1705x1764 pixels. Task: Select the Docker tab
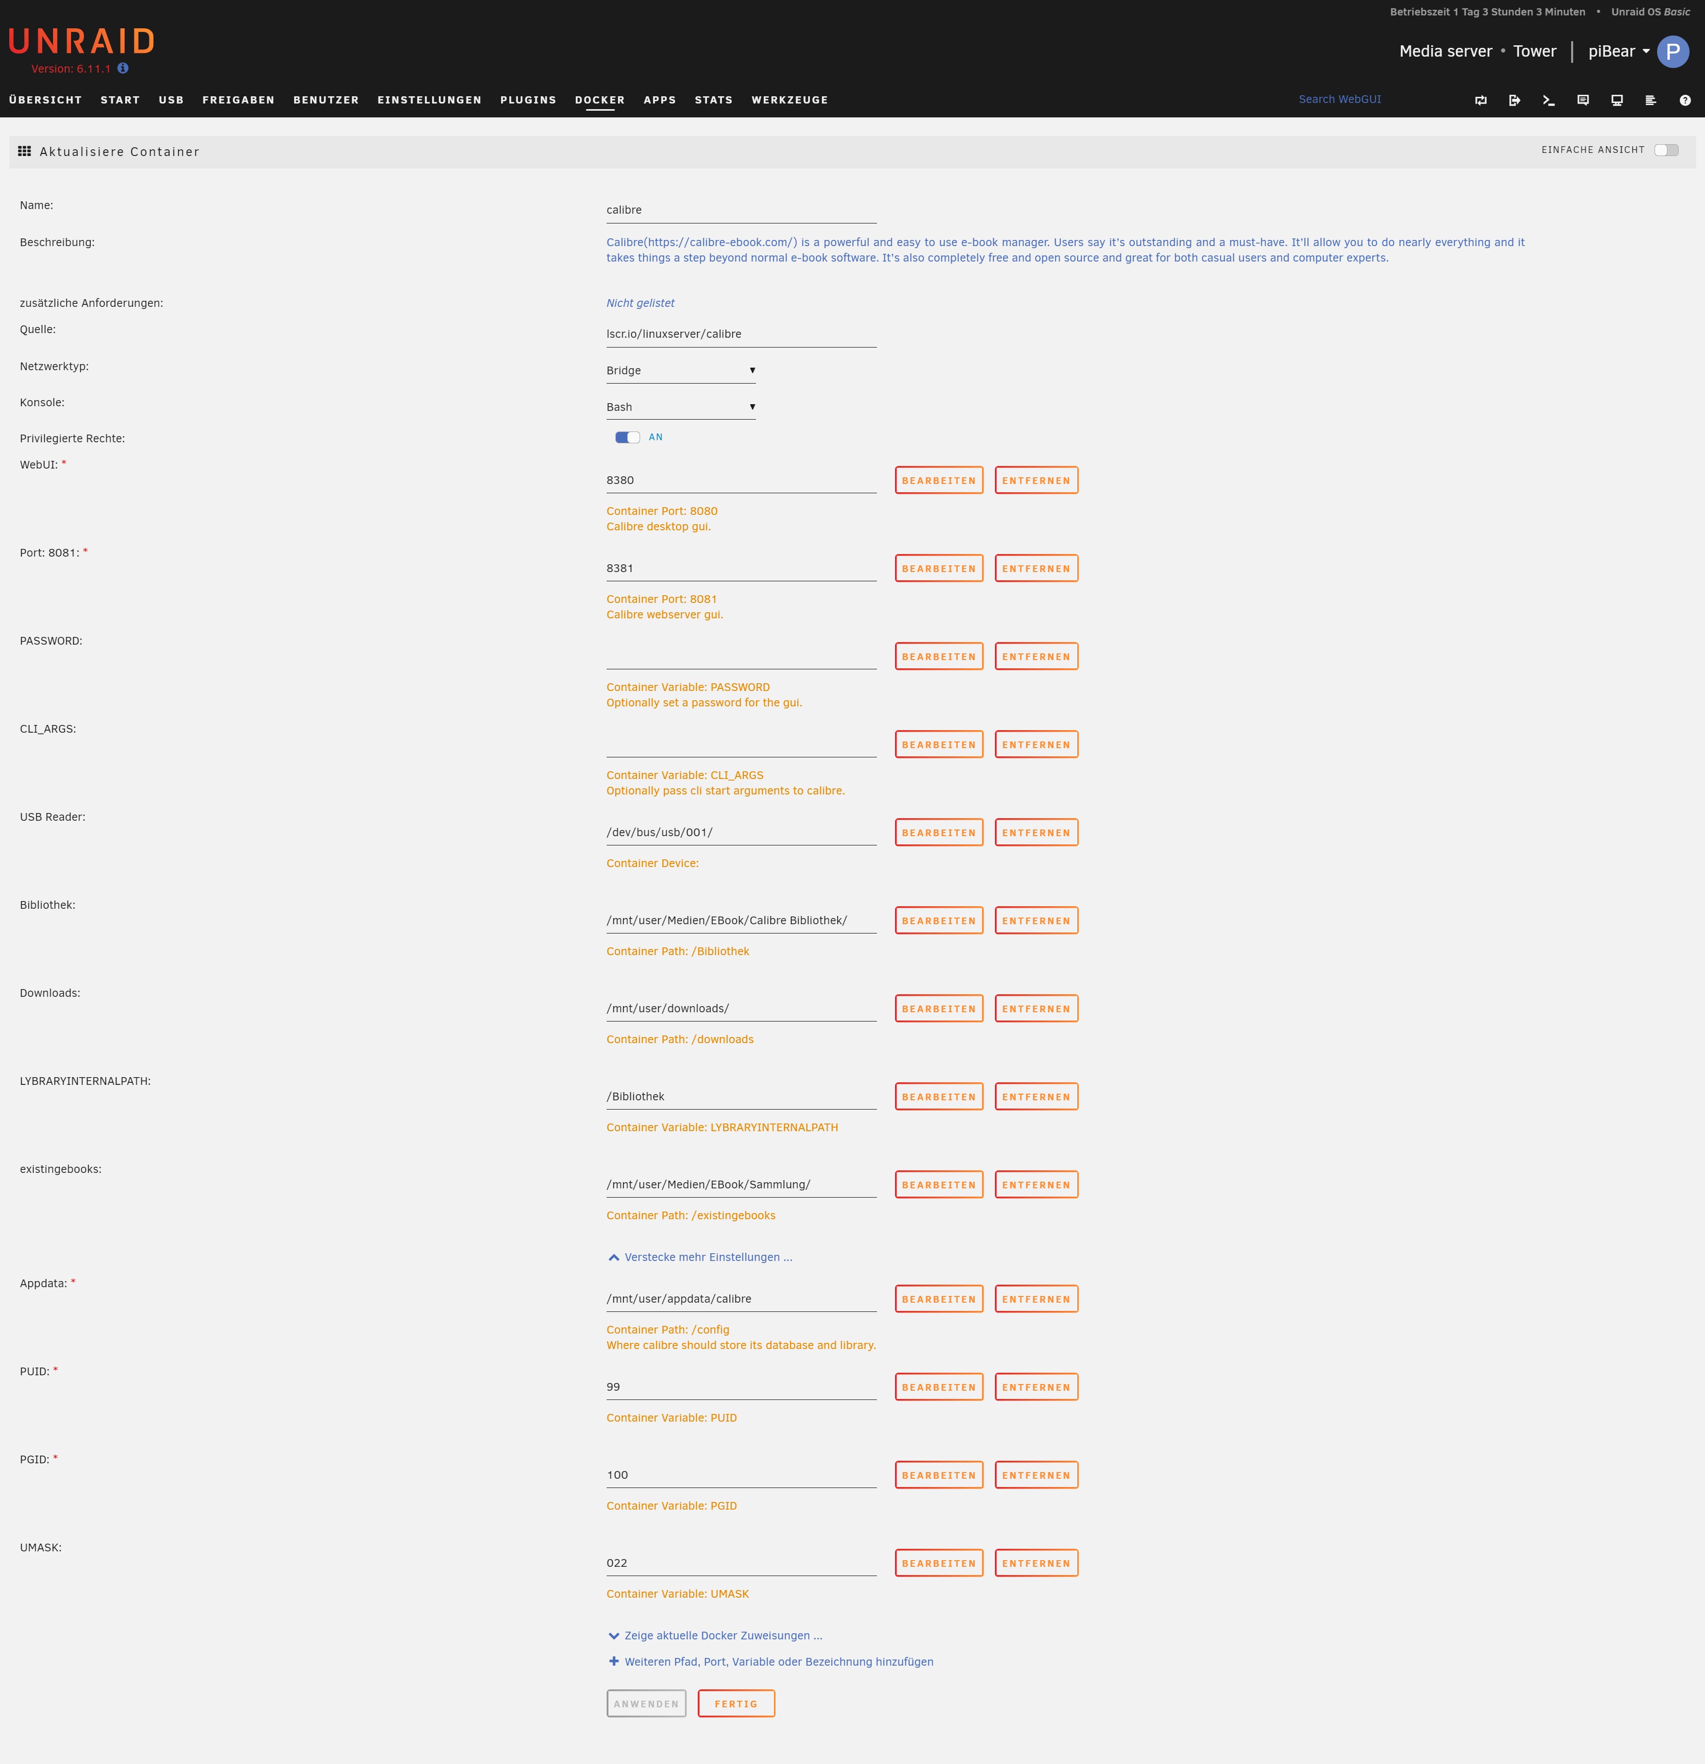(x=599, y=100)
